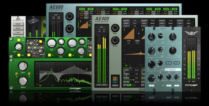This screenshot has width=209, height=106.
Task: Enable EXT key source in AE400
Action: pyautogui.click(x=133, y=85)
